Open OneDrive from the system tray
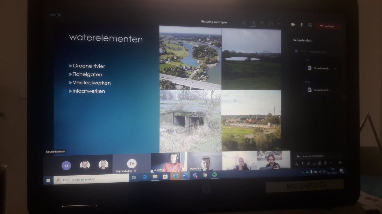Viewport: 382px width, 214px height. tap(308, 172)
